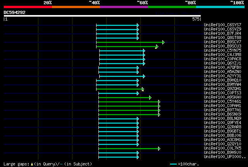Click the white DC594292 query sequence bar
The height and width of the screenshot is (167, 248).
tap(102, 16)
